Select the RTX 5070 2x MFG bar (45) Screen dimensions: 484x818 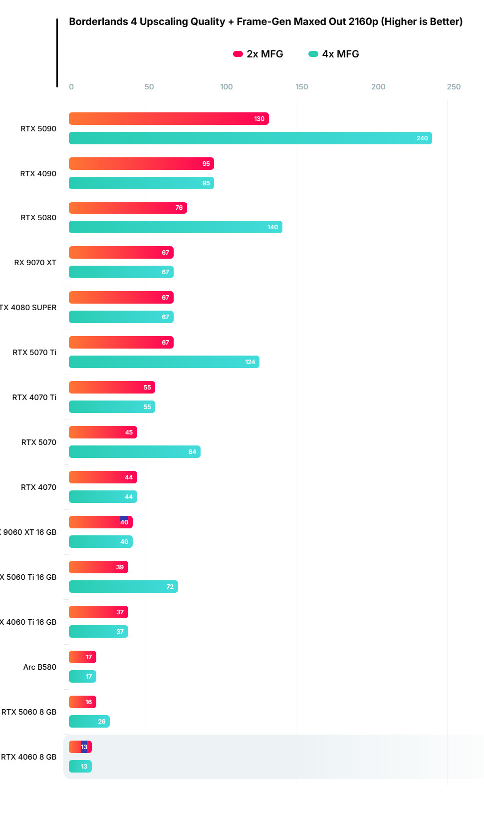[103, 432]
